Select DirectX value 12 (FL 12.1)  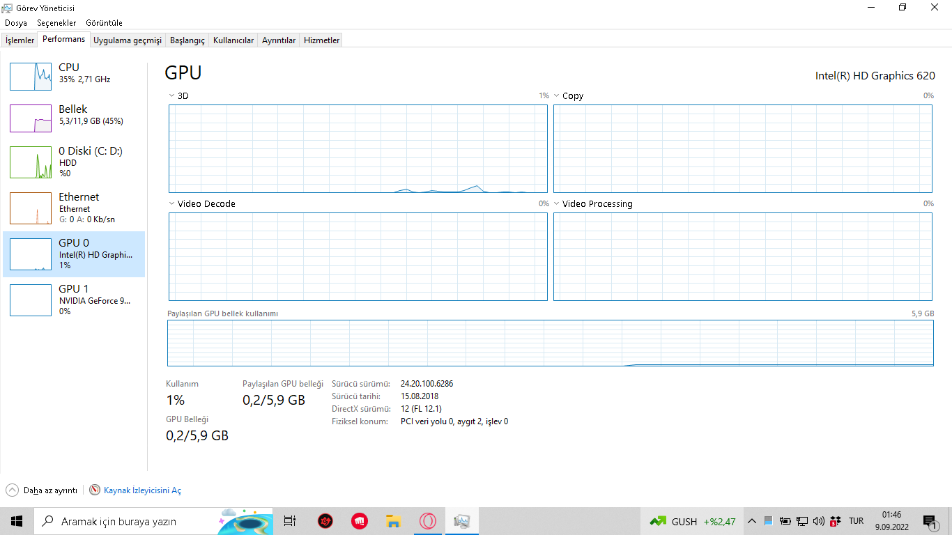(x=421, y=409)
